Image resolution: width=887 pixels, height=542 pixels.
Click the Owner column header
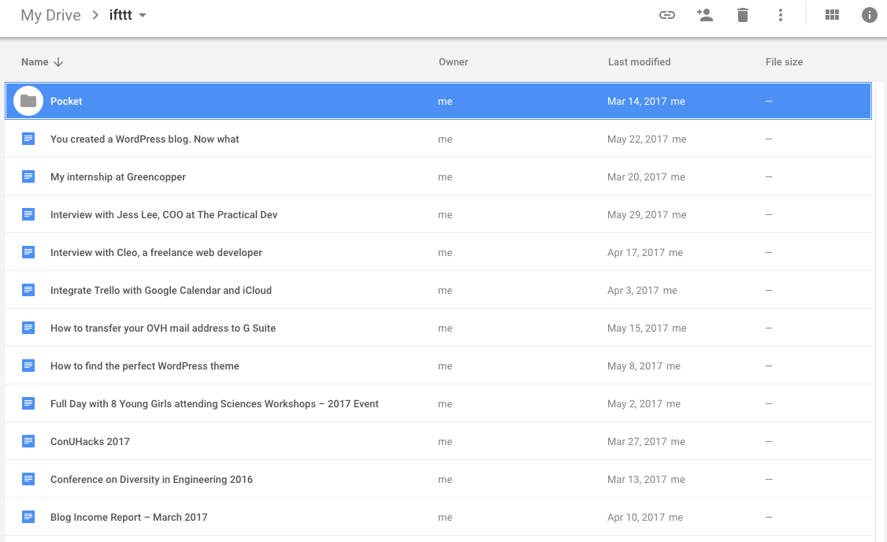[x=453, y=62]
